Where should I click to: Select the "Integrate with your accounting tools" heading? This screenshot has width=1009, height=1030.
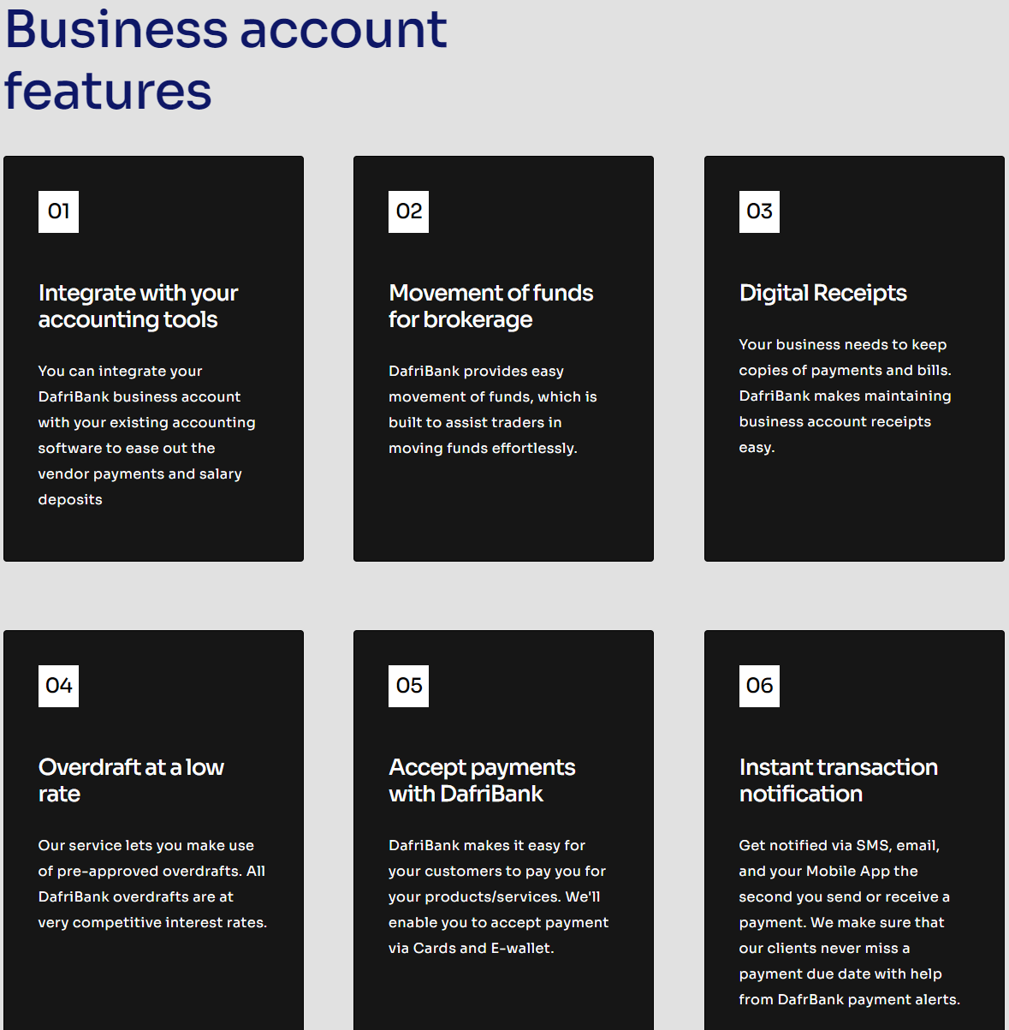[138, 307]
